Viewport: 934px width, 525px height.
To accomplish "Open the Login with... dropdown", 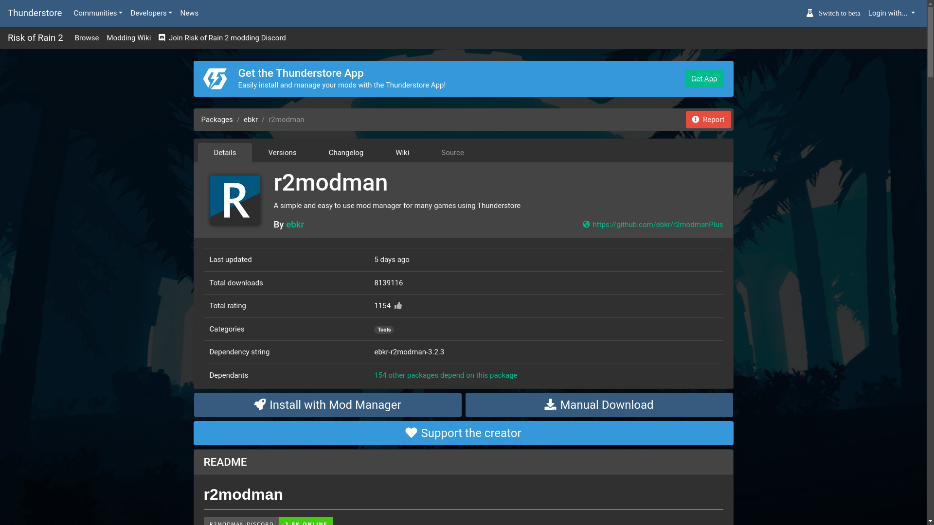I will [891, 13].
